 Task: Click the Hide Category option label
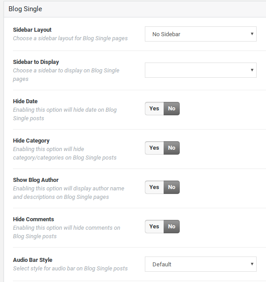click(x=31, y=141)
